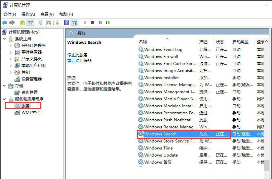Collapse the 存储 tree node
This screenshot has height=179, width=272.
tap(4, 85)
